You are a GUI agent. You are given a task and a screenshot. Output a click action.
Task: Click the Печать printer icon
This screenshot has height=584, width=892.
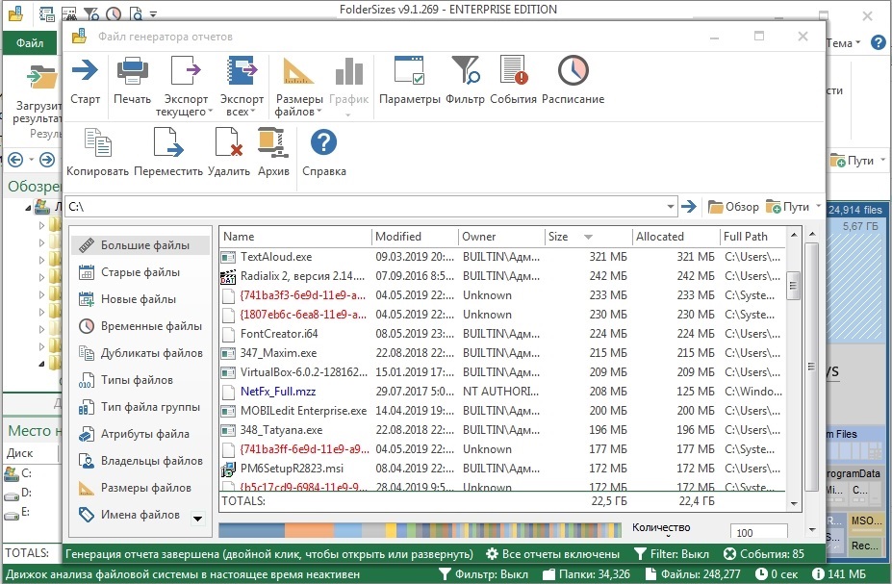pyautogui.click(x=132, y=70)
